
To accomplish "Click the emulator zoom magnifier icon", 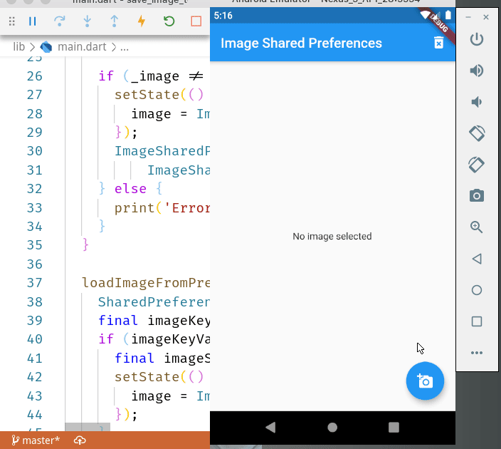I will (477, 227).
